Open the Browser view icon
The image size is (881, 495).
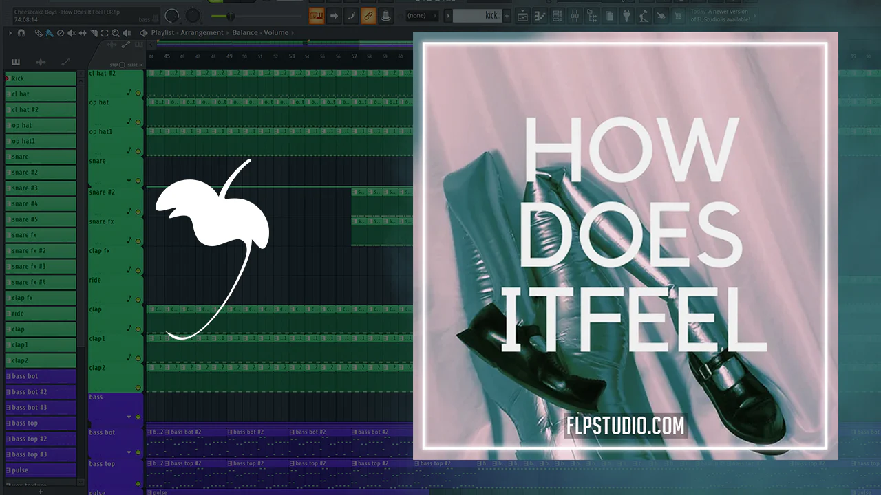[592, 15]
